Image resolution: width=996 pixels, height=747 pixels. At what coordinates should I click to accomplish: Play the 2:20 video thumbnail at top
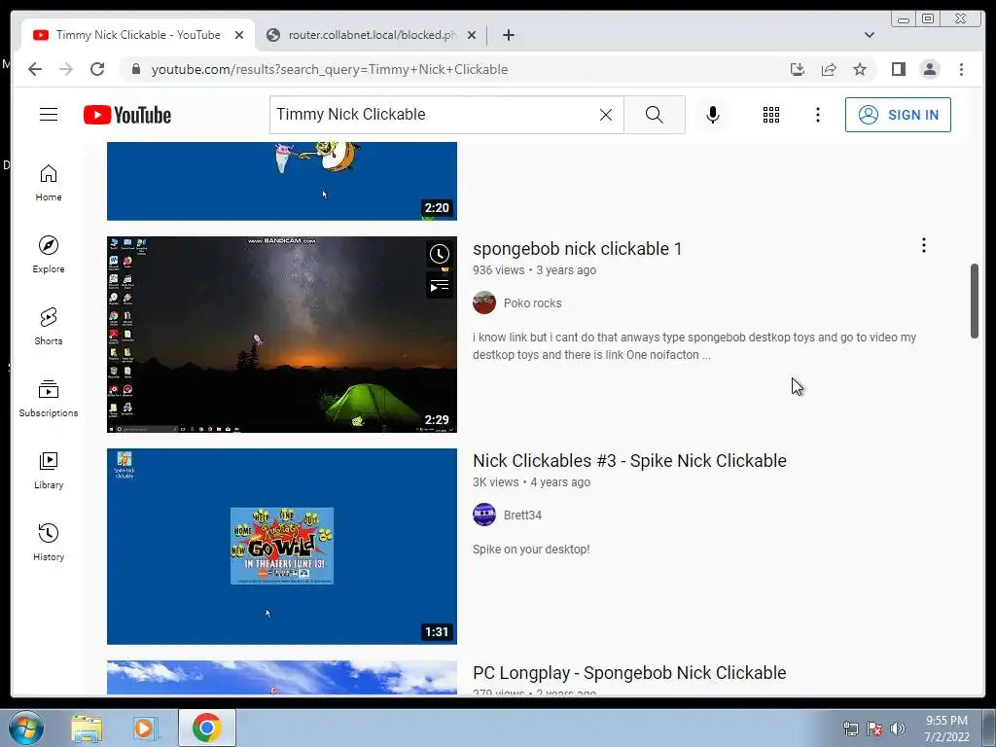(x=281, y=181)
